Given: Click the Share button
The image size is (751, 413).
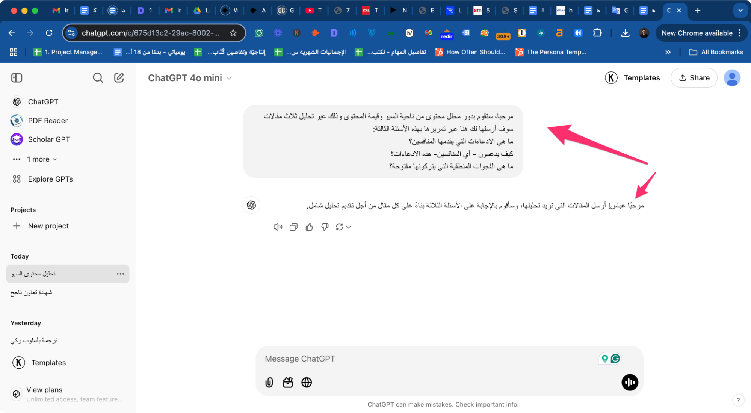Looking at the screenshot, I should 694,78.
